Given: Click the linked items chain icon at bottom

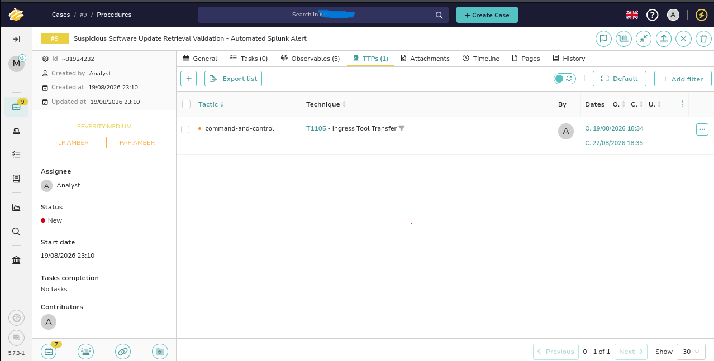Looking at the screenshot, I should point(123,352).
